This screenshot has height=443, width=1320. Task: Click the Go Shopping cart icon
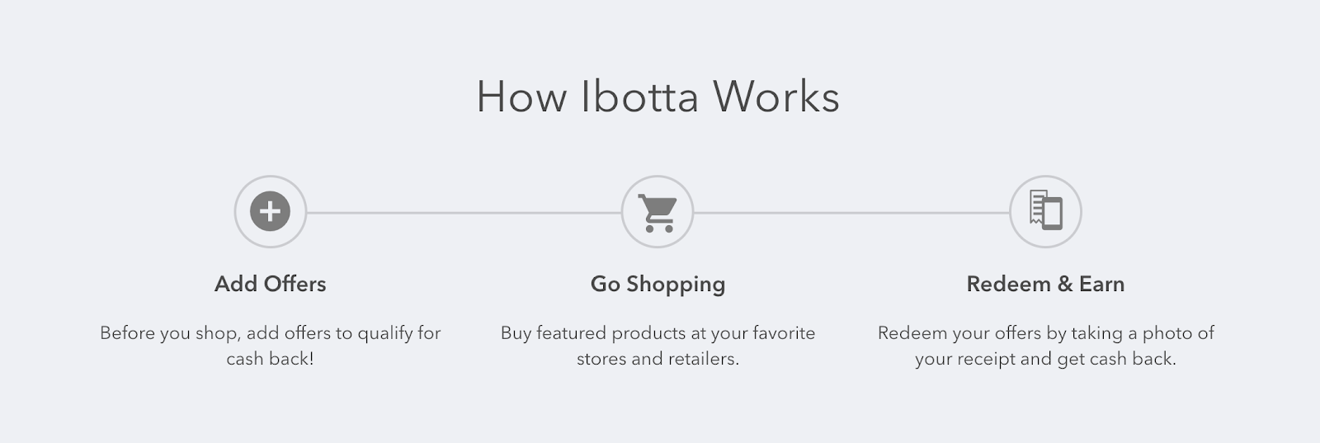coord(658,212)
